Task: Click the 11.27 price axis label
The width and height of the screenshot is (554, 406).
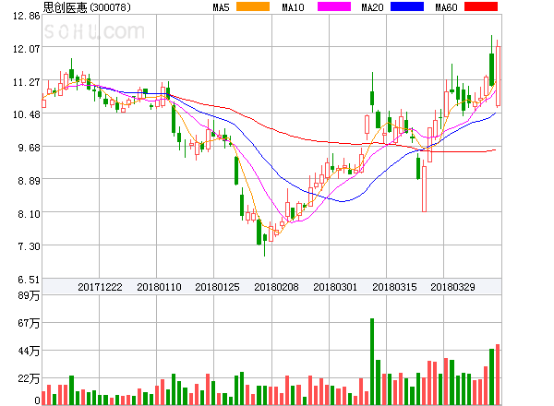Action: 27,82
